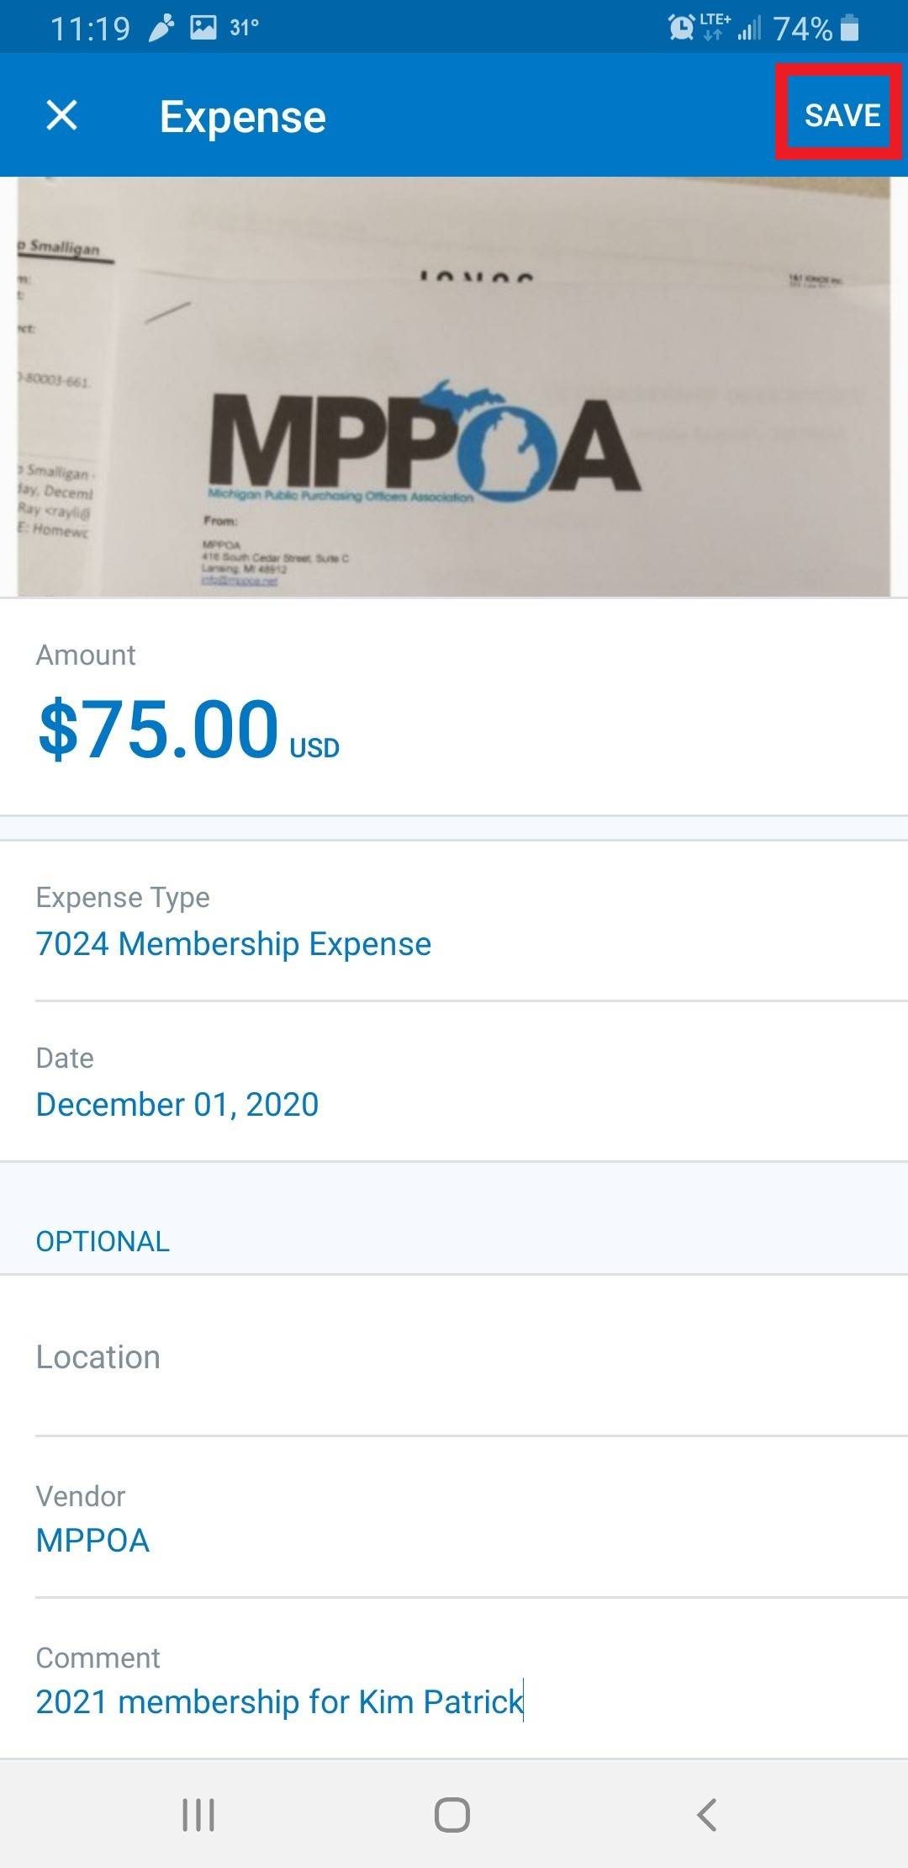Edit the $75.00 amount field

tap(159, 729)
